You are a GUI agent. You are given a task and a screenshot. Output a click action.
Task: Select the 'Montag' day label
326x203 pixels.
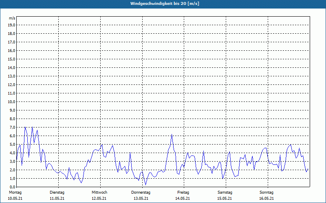point(15,192)
